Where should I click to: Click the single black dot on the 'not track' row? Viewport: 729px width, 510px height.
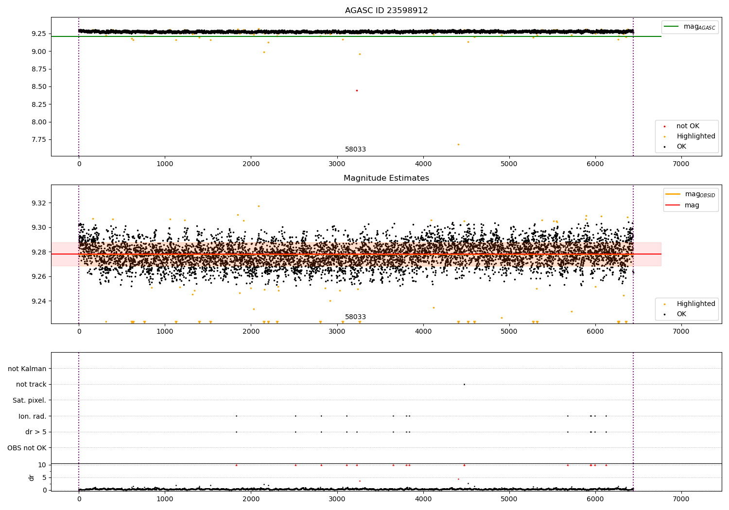point(464,384)
